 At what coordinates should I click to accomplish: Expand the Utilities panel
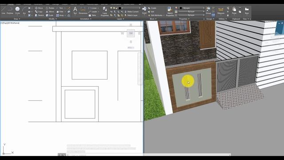(222, 19)
